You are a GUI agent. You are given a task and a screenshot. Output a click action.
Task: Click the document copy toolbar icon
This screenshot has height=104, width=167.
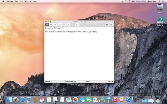68,25
